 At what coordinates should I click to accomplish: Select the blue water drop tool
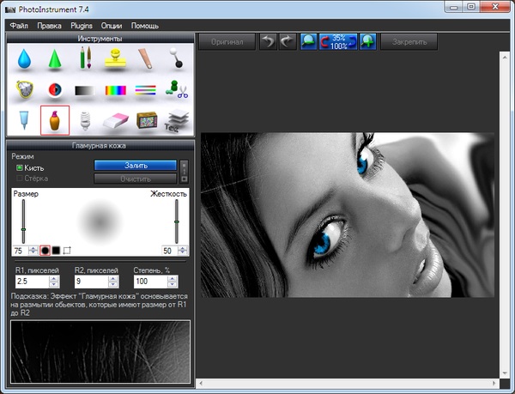coord(23,58)
